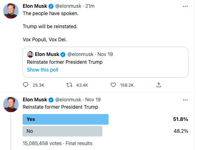Open Elon Musk's avatar on the poll tweet
The height and width of the screenshot is (150, 197).
11,105
